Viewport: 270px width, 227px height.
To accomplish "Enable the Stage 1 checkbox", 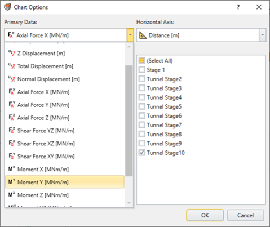I will (142, 70).
